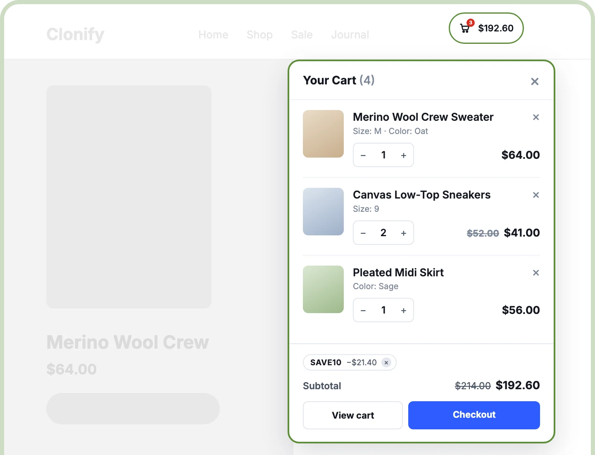Open the Pleated Midi Skirt thumbnail
The width and height of the screenshot is (595, 455).
[x=323, y=289]
